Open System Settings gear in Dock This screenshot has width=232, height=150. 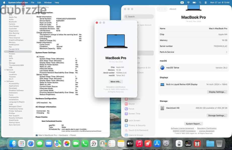tap(166, 143)
